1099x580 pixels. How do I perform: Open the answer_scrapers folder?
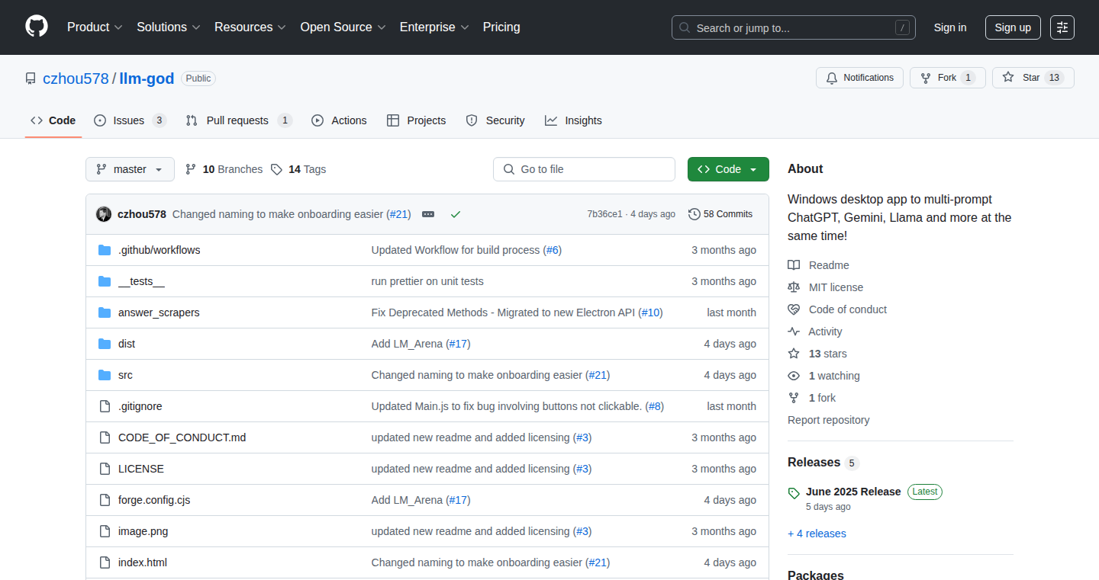tap(159, 312)
